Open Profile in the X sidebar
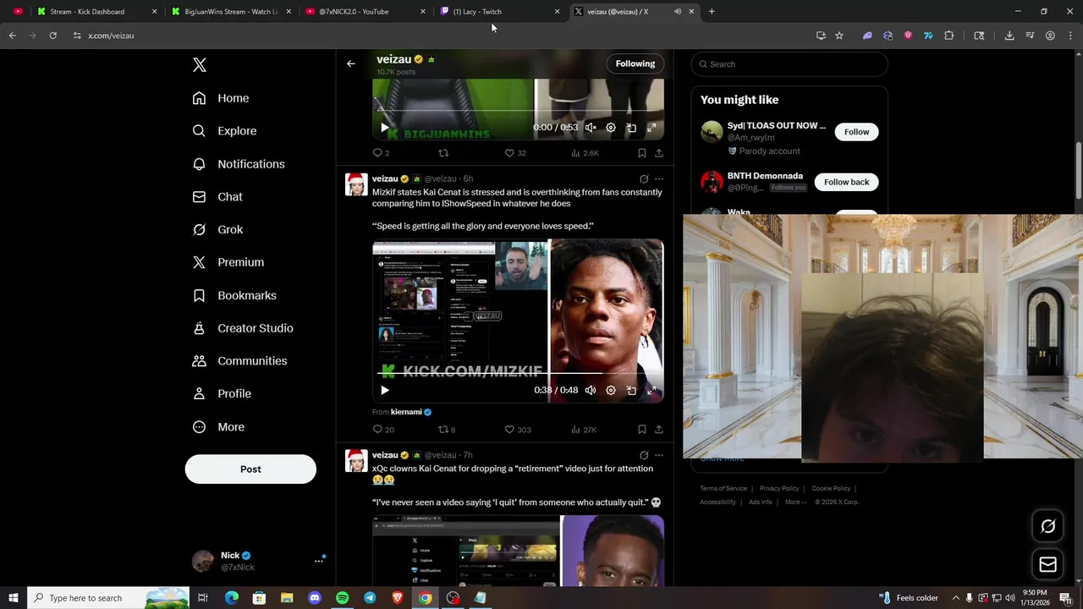Image resolution: width=1083 pixels, height=609 pixels. (x=222, y=393)
